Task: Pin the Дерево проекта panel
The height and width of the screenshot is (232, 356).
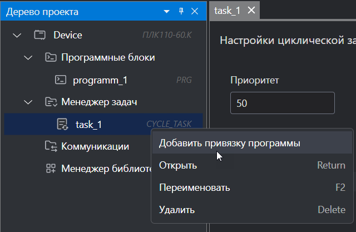Action: pyautogui.click(x=181, y=11)
